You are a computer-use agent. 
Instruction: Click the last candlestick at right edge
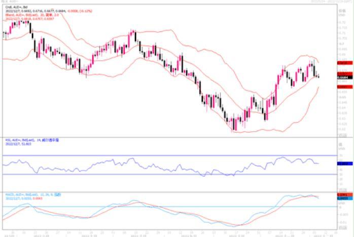pos(318,76)
